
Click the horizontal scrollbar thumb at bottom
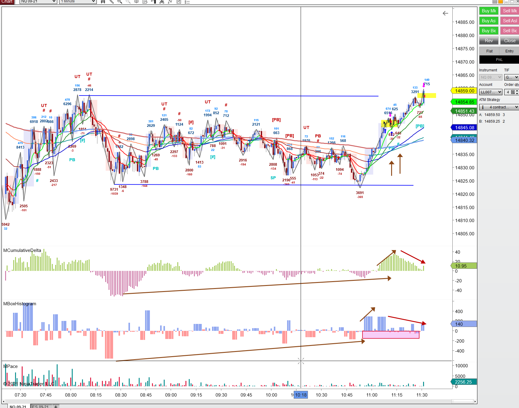coord(462,401)
